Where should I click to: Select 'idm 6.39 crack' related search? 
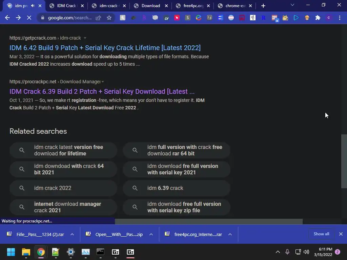(x=176, y=188)
